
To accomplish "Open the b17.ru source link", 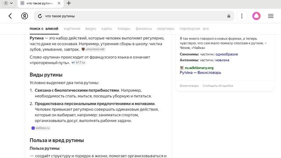I will 78,62.
